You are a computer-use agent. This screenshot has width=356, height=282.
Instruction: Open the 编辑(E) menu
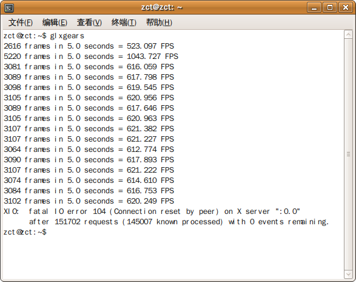pyautogui.click(x=55, y=22)
